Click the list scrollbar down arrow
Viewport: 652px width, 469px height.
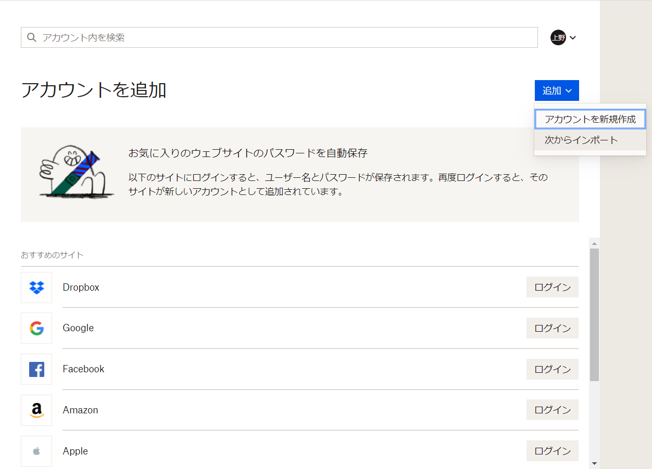[594, 463]
